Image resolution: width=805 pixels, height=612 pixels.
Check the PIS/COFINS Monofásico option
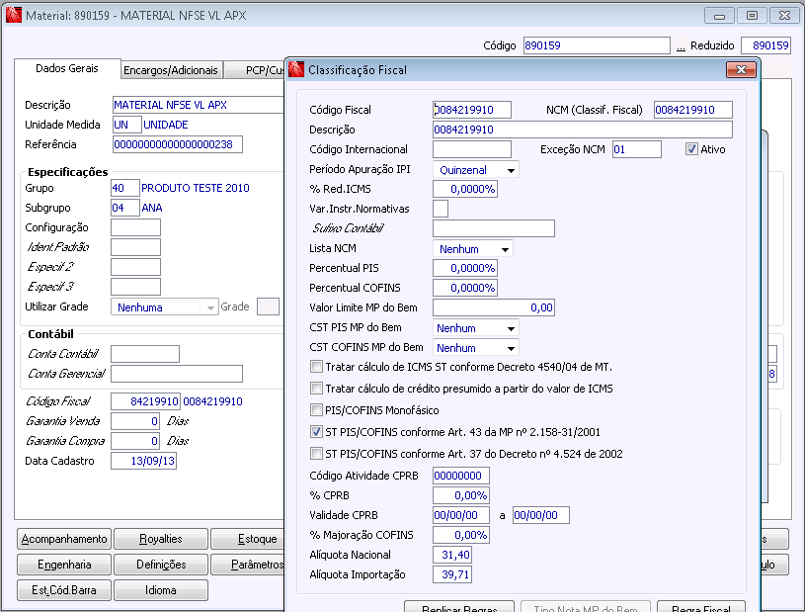pos(317,409)
